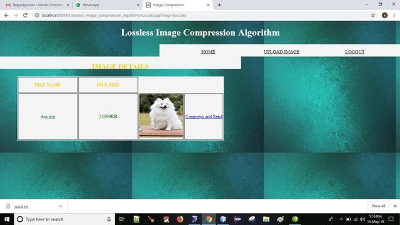View site information icon in address bar
This screenshot has height=225, width=400.
(37, 15)
